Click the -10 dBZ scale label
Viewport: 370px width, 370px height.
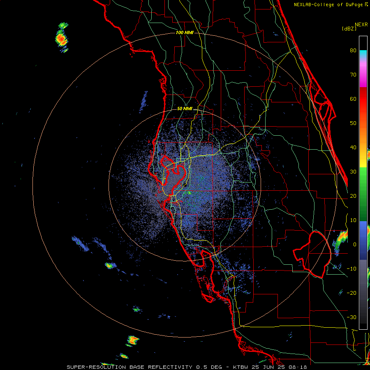351,269
